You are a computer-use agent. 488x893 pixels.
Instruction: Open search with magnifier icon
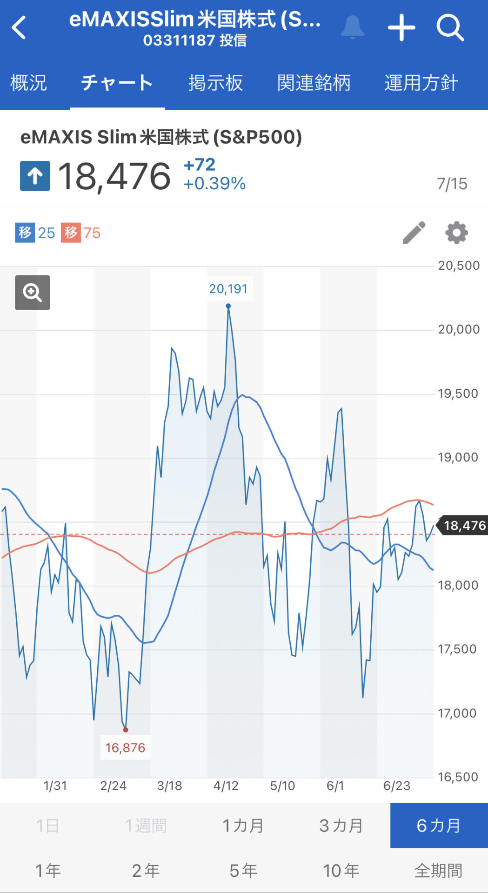tap(450, 27)
